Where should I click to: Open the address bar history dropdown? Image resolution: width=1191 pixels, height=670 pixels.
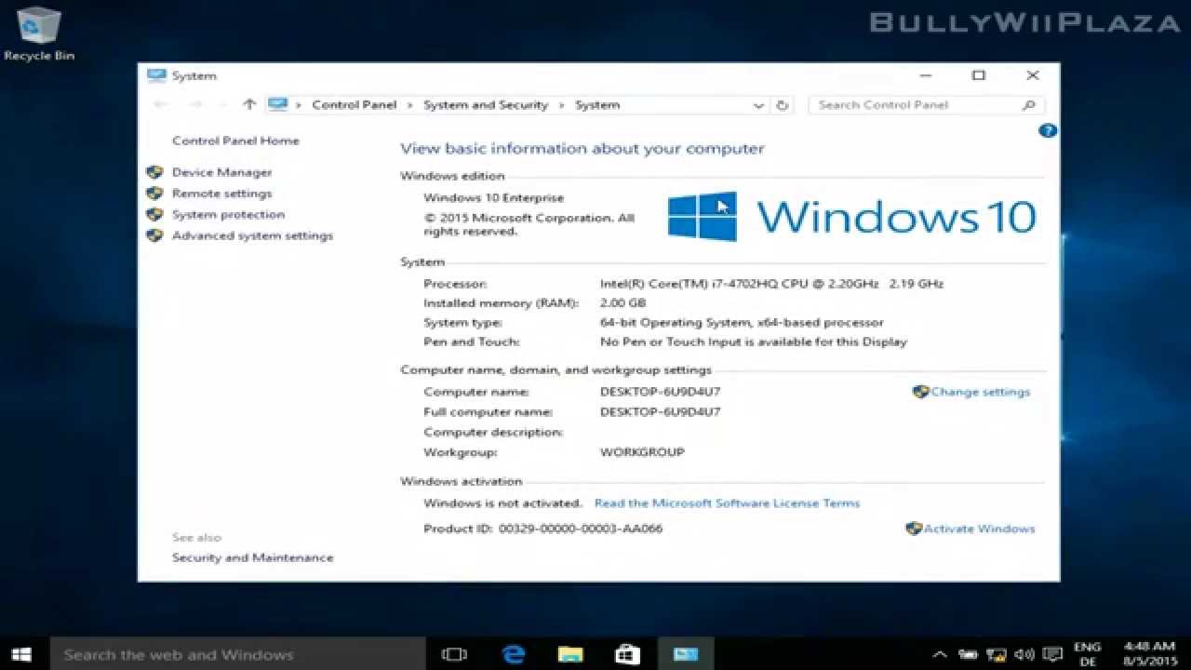(758, 105)
